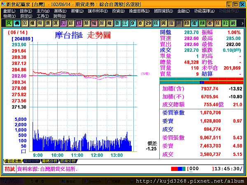Open the 主力(M) menu

pos(43,11)
